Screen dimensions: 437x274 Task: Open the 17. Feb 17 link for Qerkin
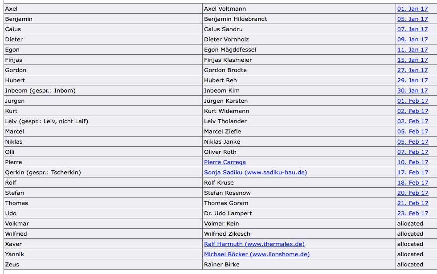pyautogui.click(x=413, y=173)
